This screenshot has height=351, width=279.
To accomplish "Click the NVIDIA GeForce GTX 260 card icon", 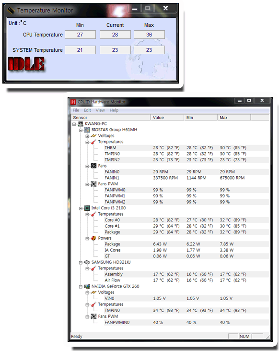I will tap(87, 286).
